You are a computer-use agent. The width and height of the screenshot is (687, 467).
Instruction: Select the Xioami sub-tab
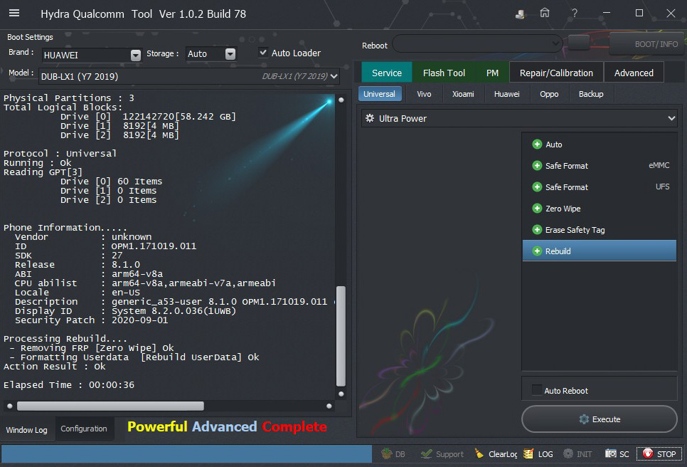pyautogui.click(x=463, y=94)
